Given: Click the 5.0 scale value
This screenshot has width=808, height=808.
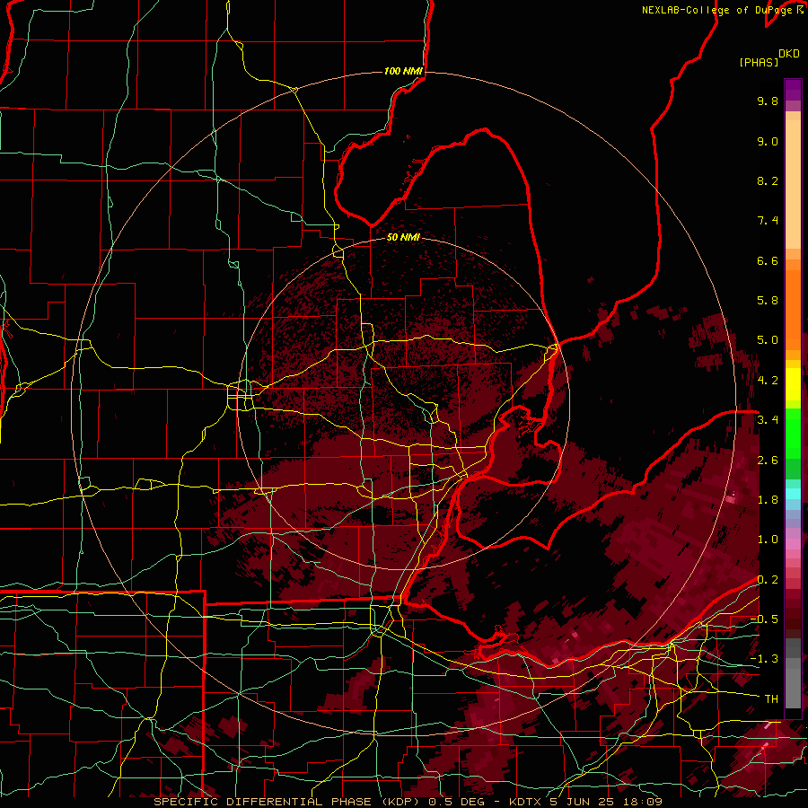Looking at the screenshot, I should 768,340.
